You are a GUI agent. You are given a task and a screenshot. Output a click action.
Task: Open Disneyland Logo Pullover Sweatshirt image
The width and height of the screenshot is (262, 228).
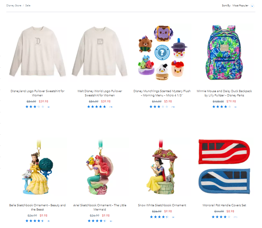[x=37, y=52]
